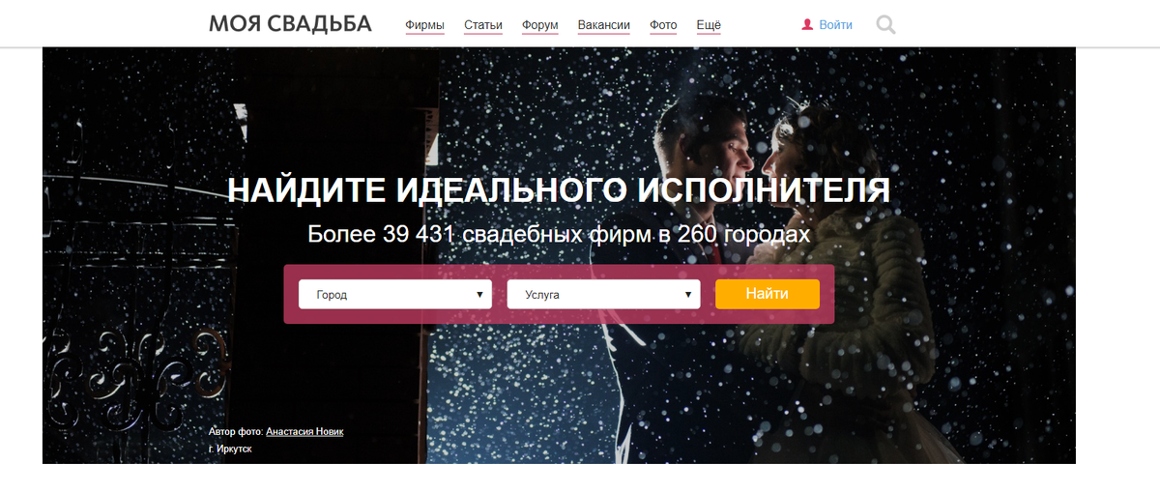Go to the Фото section

(663, 25)
